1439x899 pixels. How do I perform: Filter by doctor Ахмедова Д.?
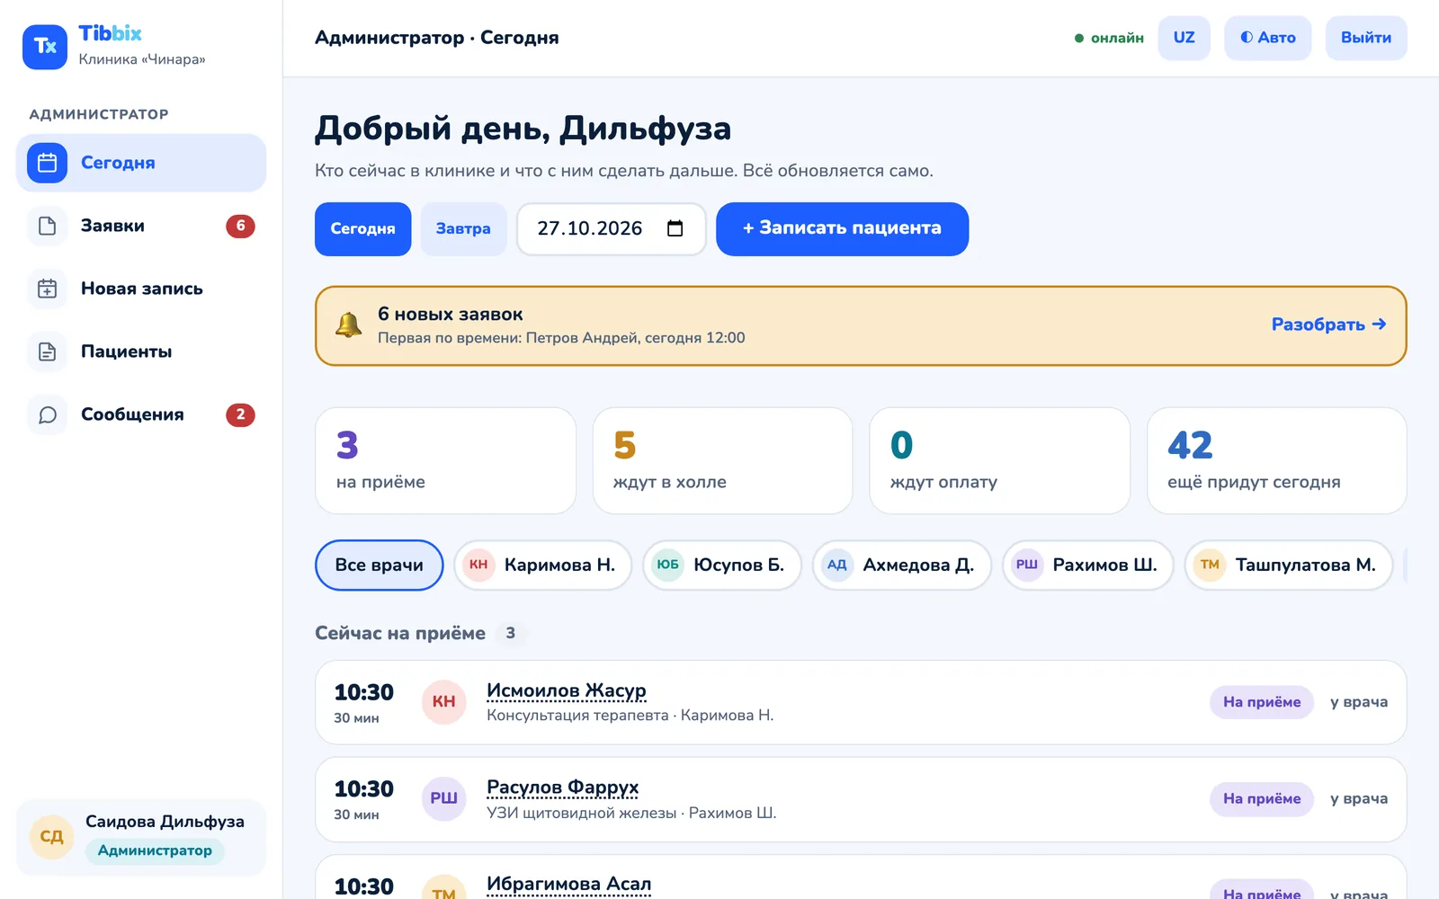pyautogui.click(x=901, y=565)
